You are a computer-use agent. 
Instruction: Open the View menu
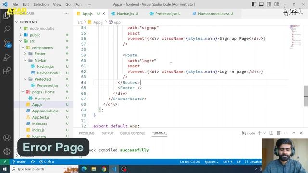57,4
